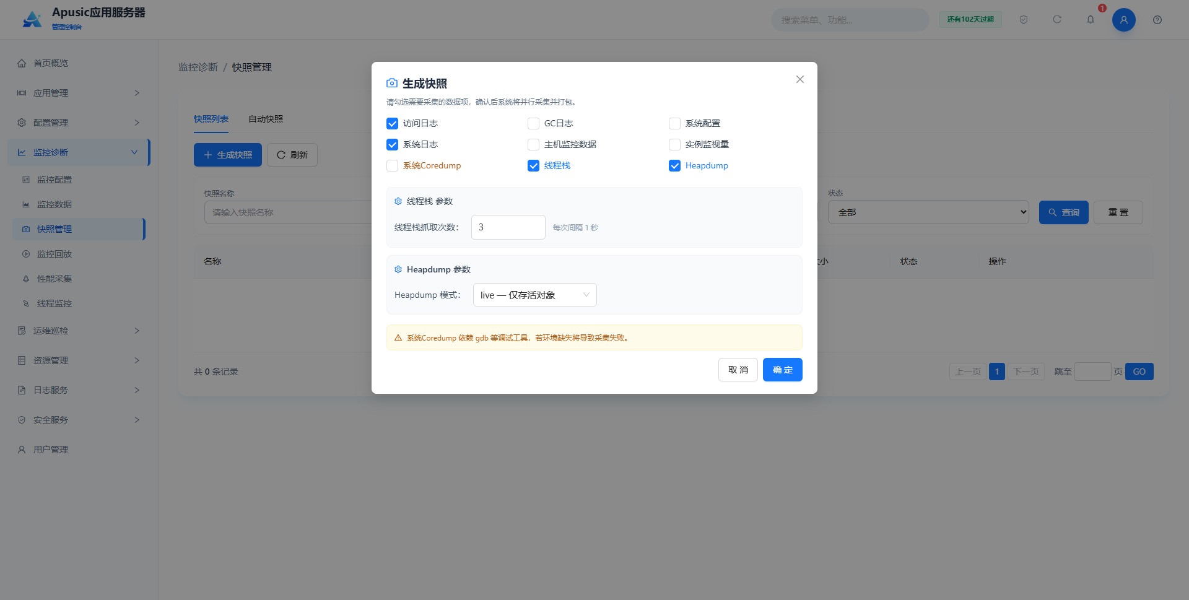Collapse the 监控诊断 sidebar menu
Screen dimensions: 1189x600
click(79, 152)
